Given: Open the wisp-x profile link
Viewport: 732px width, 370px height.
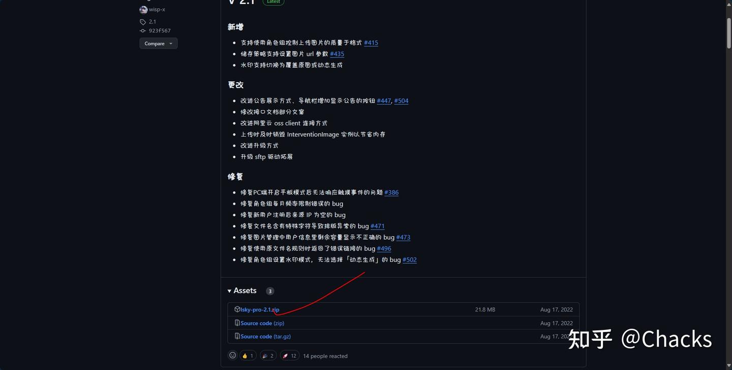Looking at the screenshot, I should coord(157,10).
